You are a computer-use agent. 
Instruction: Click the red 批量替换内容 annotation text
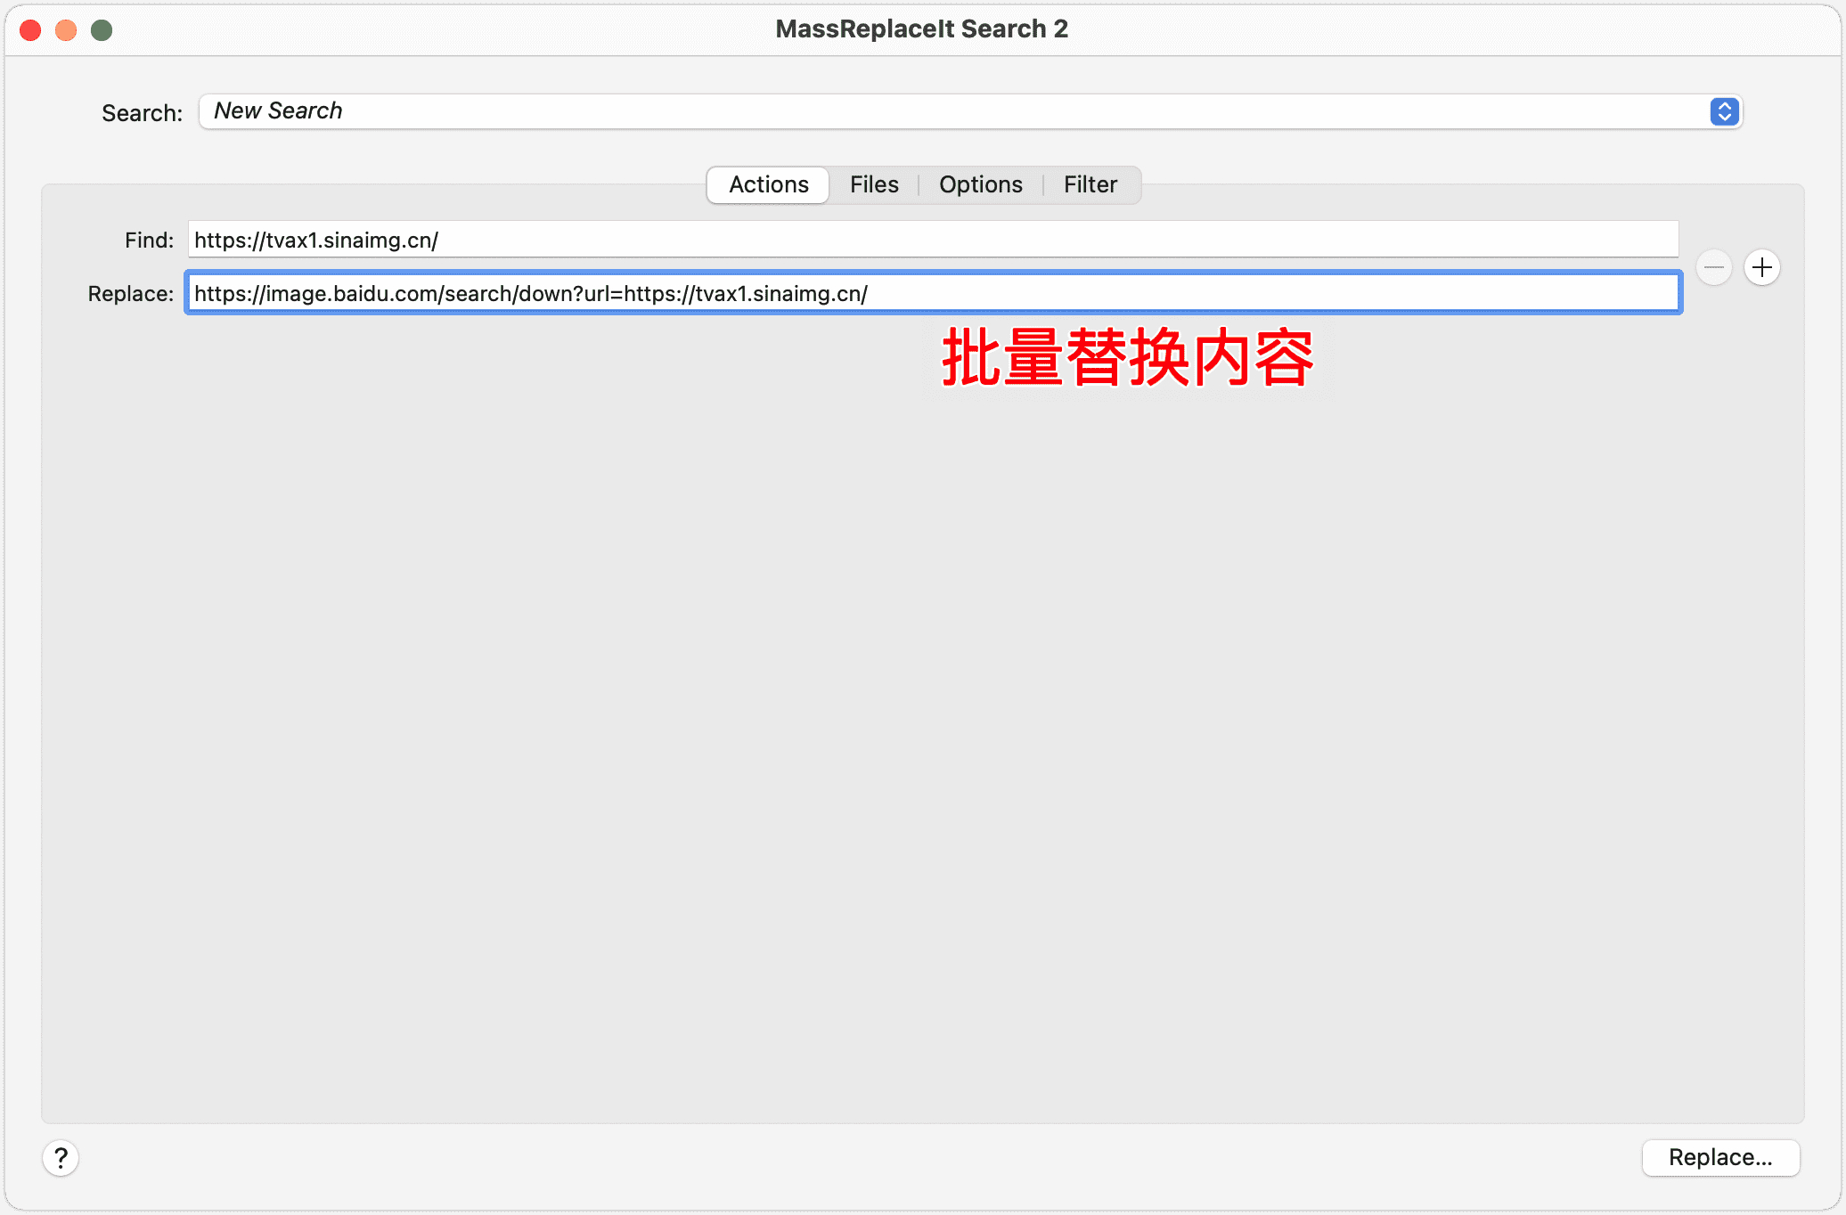(1127, 357)
